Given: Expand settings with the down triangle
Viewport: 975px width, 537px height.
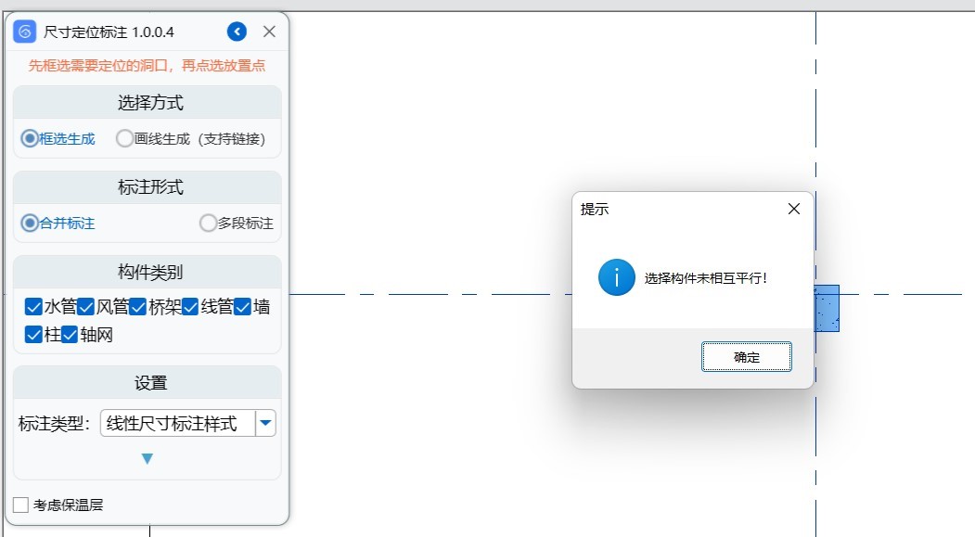Looking at the screenshot, I should tap(147, 459).
